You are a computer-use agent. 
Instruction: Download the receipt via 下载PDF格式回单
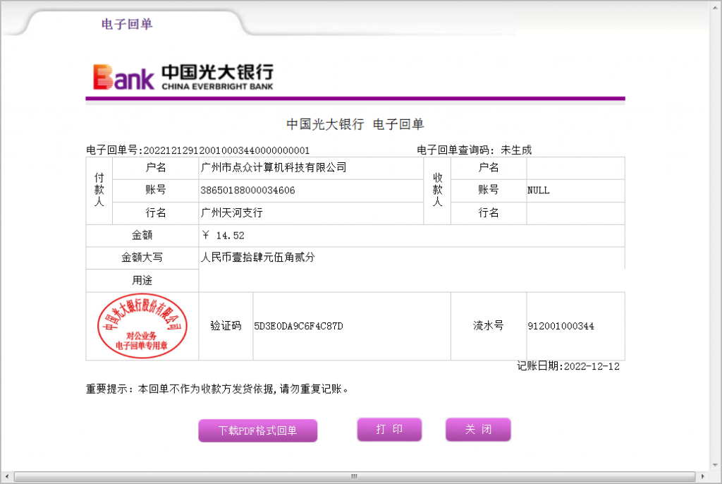tap(257, 430)
